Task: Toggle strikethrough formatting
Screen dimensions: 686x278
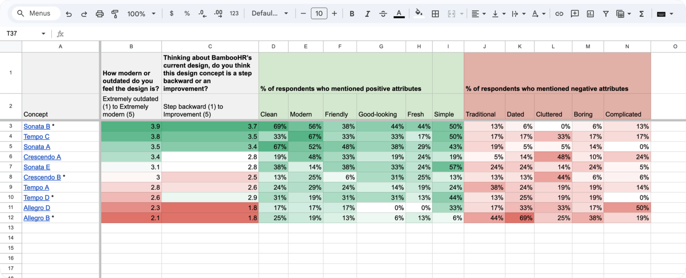Action: coord(383,14)
